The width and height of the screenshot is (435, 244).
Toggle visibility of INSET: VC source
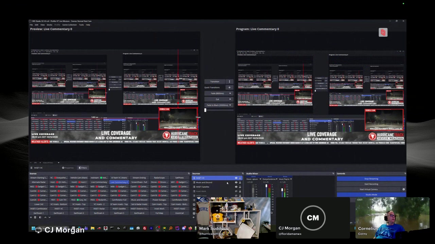click(236, 178)
